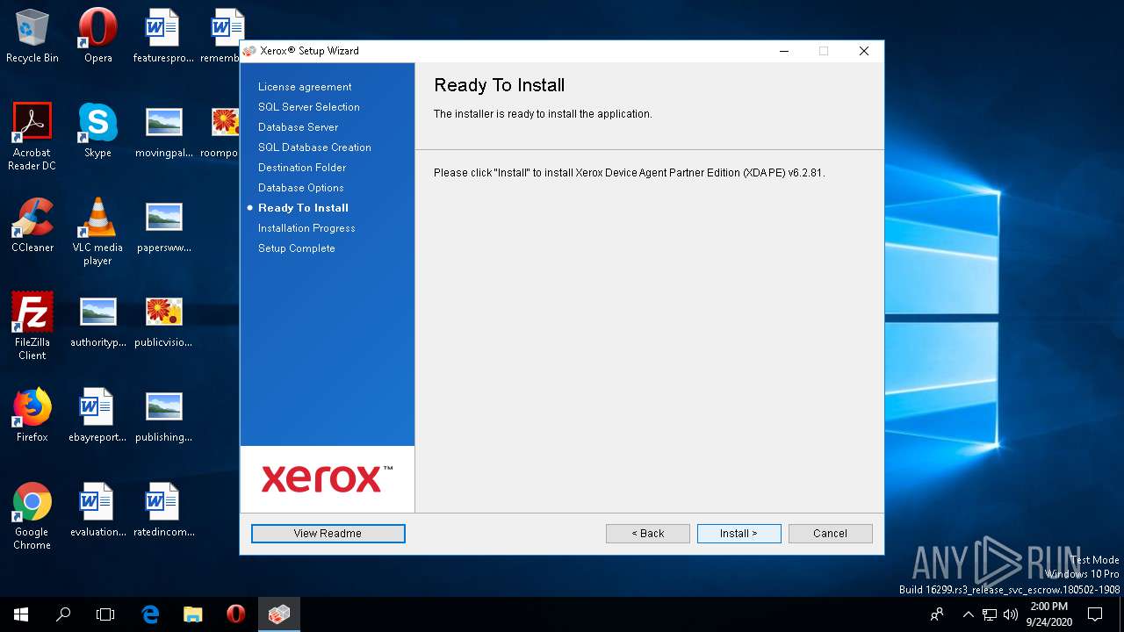The width and height of the screenshot is (1124, 632).
Task: Click the network icon in system tray
Action: (990, 614)
